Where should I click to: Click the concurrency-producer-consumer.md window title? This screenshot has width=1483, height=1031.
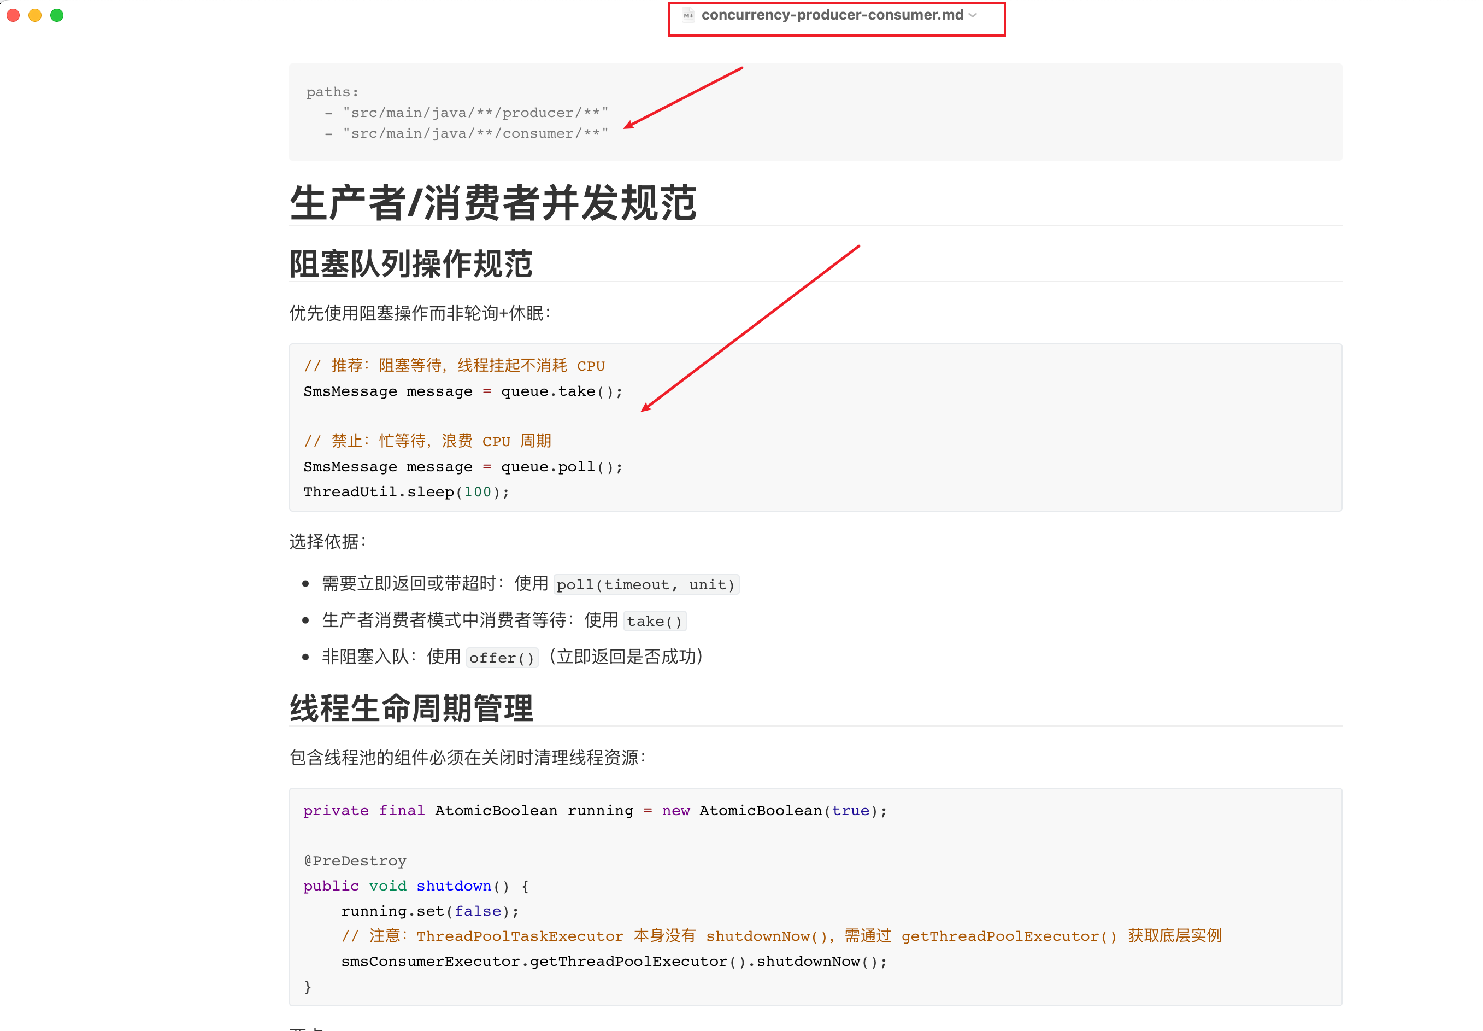pos(832,15)
